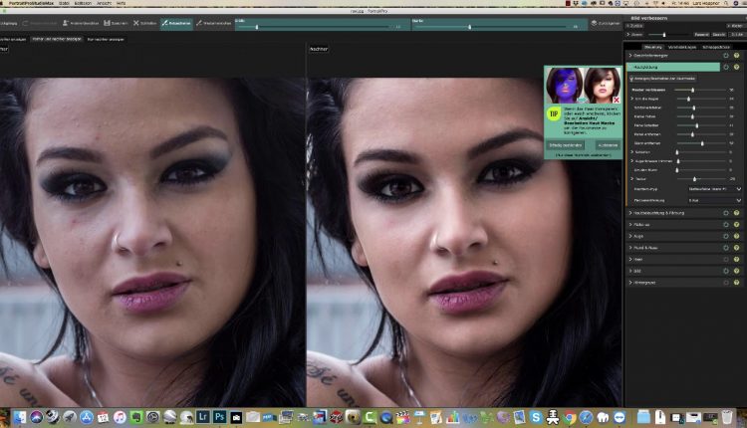This screenshot has width=747, height=428.
Task: Open help icon for Make-up section
Action: pos(736,224)
